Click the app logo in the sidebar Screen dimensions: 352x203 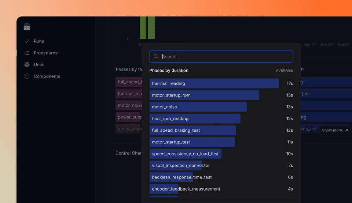tap(27, 26)
